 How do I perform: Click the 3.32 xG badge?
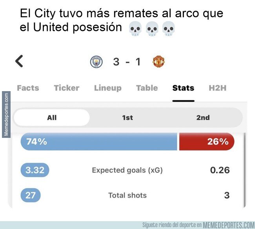(x=35, y=170)
